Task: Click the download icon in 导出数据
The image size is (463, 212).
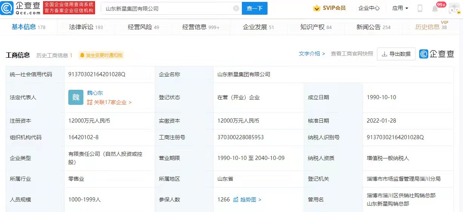Action: pos(385,54)
